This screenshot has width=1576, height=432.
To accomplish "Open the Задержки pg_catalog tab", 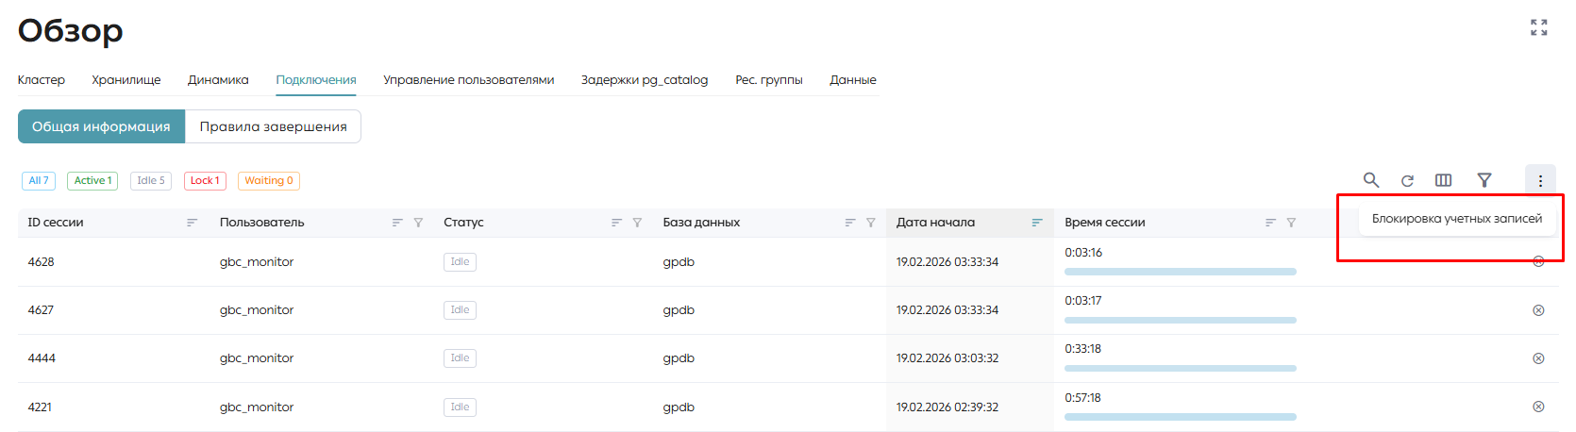I will pos(645,80).
